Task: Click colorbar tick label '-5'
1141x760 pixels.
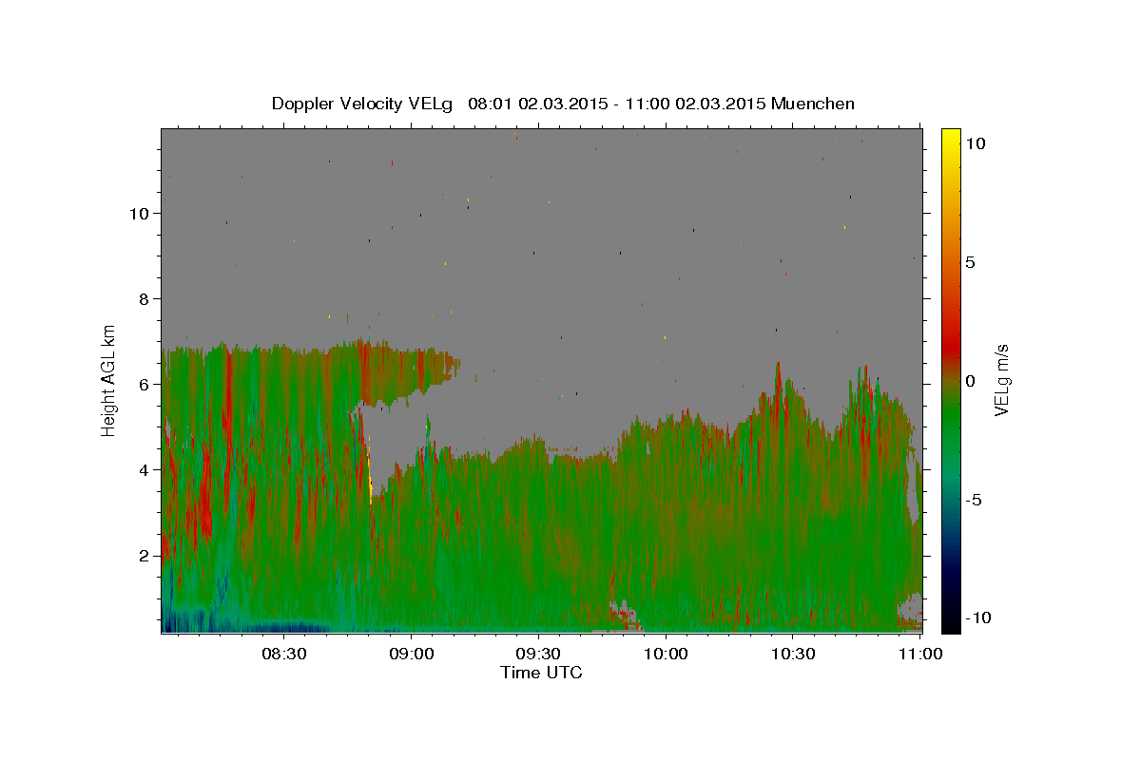Action: (x=974, y=500)
